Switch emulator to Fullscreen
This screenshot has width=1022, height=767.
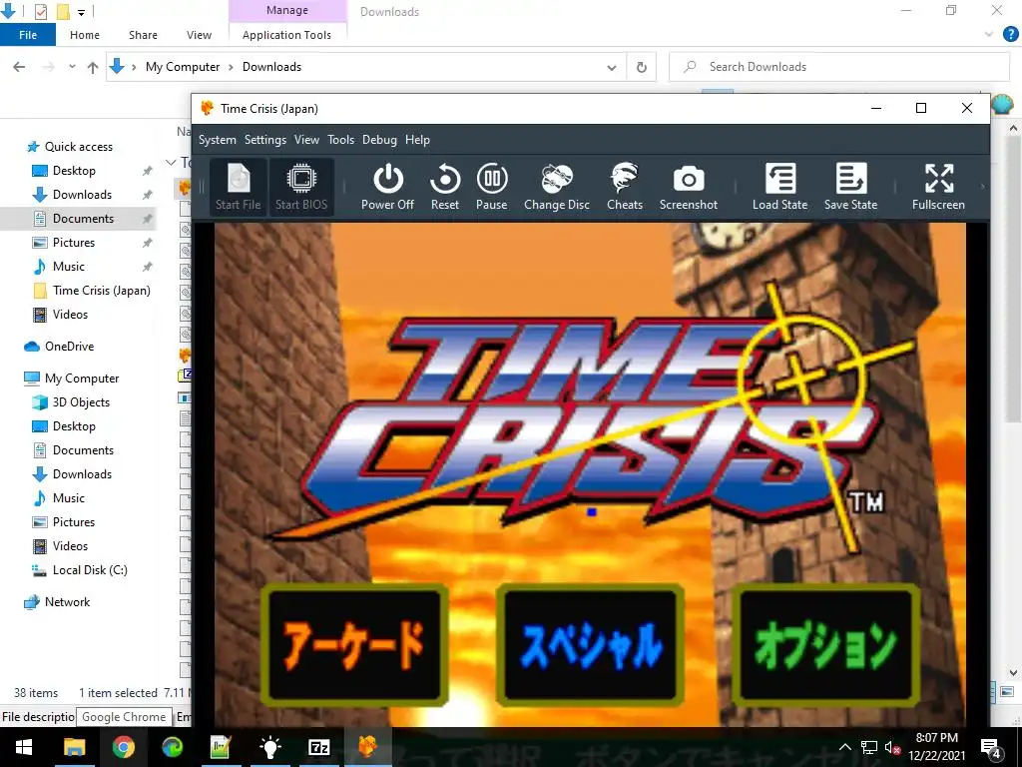point(938,187)
